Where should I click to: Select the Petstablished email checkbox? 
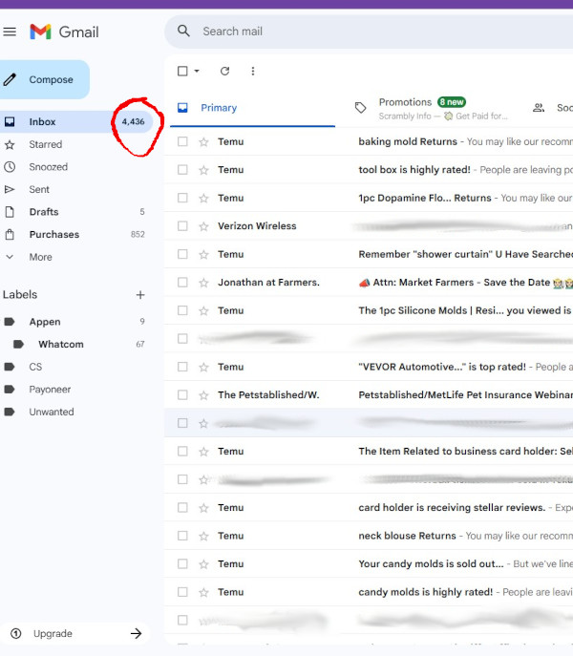click(x=182, y=395)
